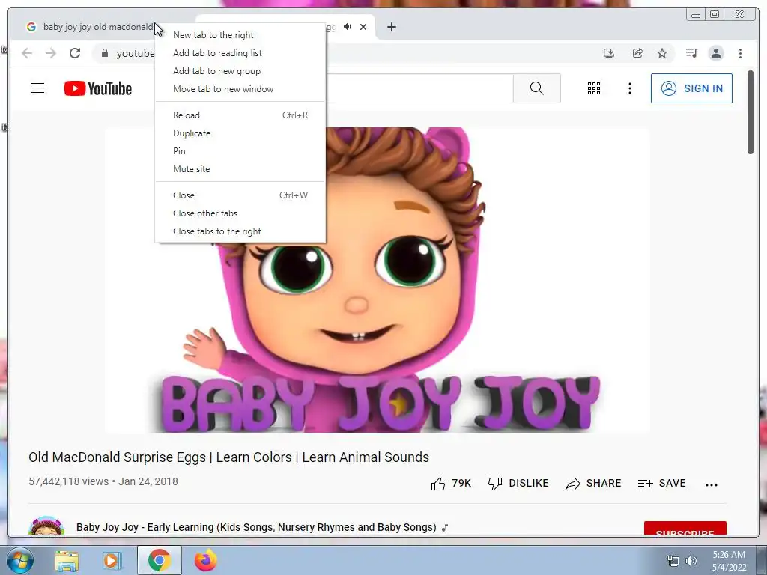Open YouTube apps grid icon
The image size is (767, 575).
coord(594,88)
